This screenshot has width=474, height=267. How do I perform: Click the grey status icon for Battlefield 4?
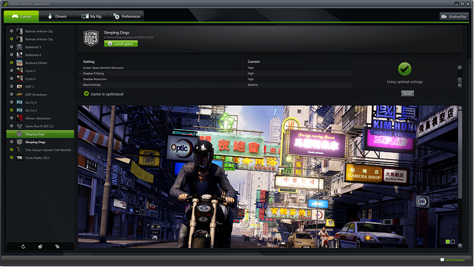pyautogui.click(x=11, y=55)
